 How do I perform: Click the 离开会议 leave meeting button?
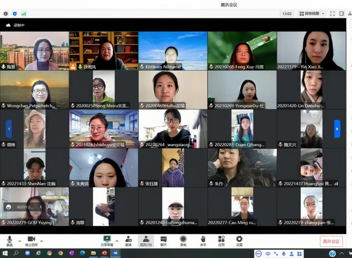tap(331, 242)
